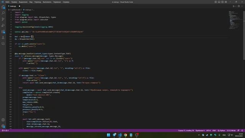
Task: Click the editor vertical scrollbar
Action: pos(244,36)
